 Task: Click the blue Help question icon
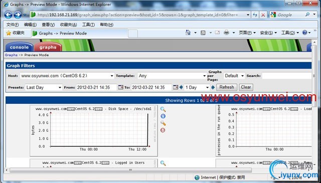click(304, 33)
